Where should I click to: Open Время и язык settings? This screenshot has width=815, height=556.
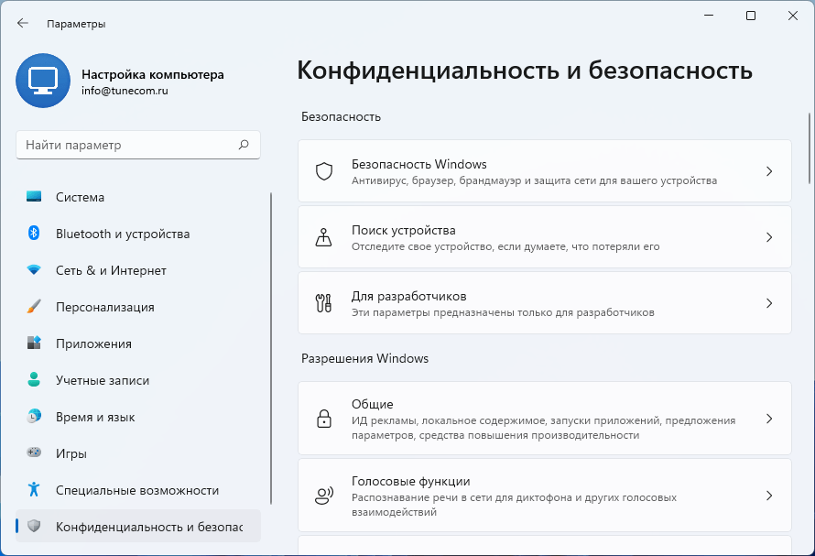point(95,417)
